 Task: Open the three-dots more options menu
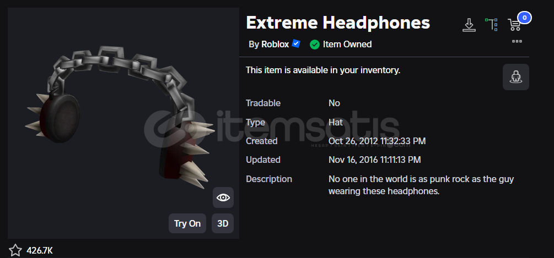coord(517,41)
